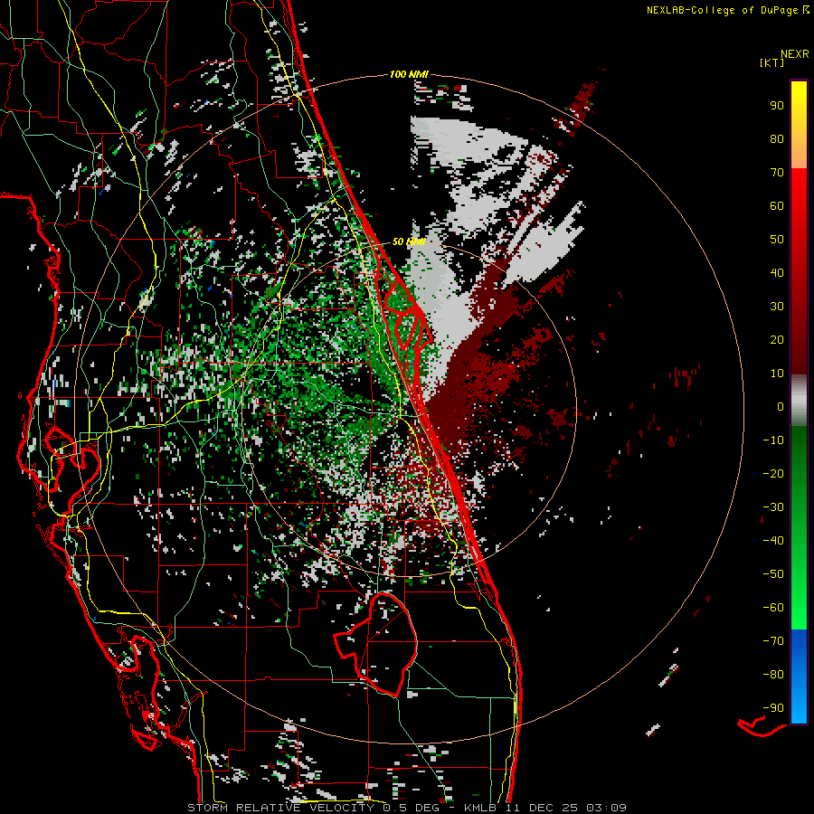Click the -30 value on velocity scale

point(773,507)
